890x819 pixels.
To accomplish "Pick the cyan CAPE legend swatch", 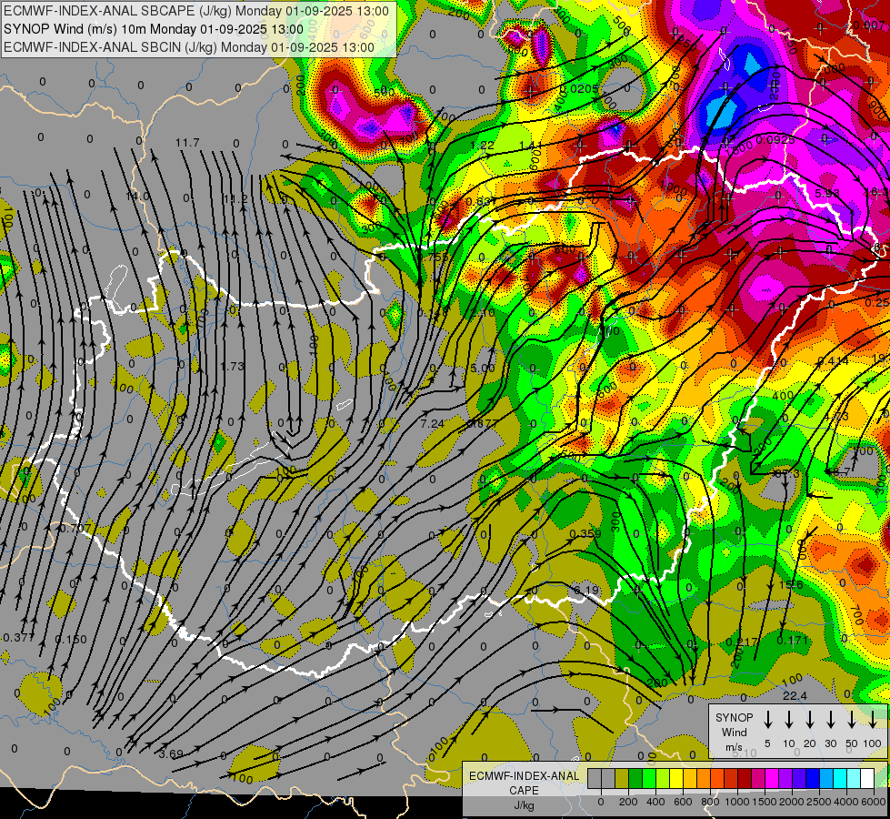I will [x=839, y=778].
